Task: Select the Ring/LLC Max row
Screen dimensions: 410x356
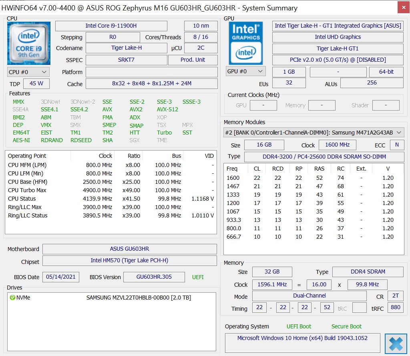Action: 111,207
